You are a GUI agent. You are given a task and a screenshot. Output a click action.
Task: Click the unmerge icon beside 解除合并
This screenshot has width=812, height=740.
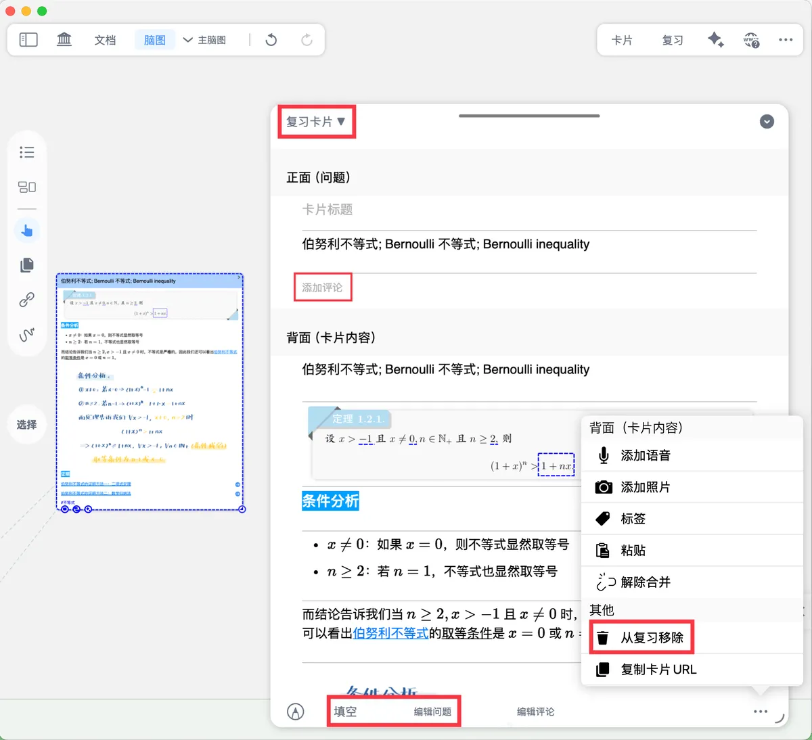point(606,582)
